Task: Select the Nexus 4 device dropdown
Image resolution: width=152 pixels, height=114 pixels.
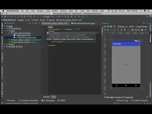Action: pos(122,27)
